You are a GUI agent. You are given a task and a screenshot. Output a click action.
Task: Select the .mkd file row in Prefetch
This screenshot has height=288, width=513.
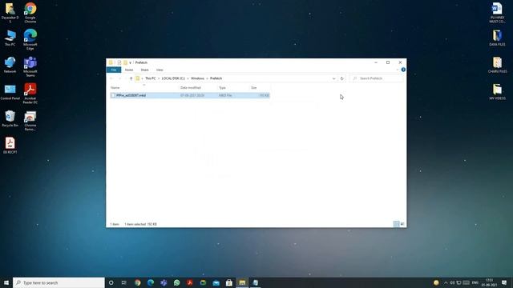[x=190, y=95]
